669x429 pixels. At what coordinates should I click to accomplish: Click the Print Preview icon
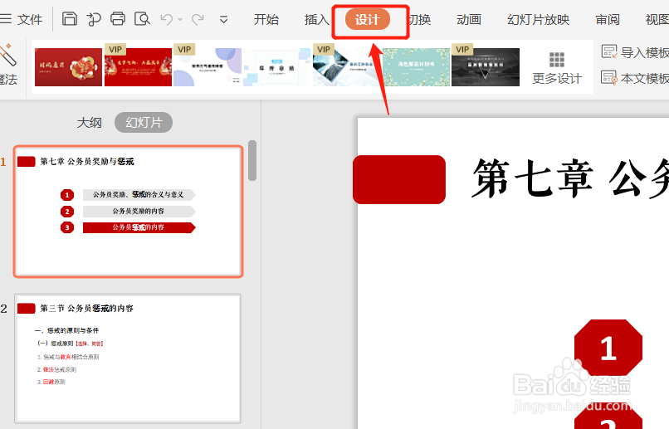[x=142, y=19]
